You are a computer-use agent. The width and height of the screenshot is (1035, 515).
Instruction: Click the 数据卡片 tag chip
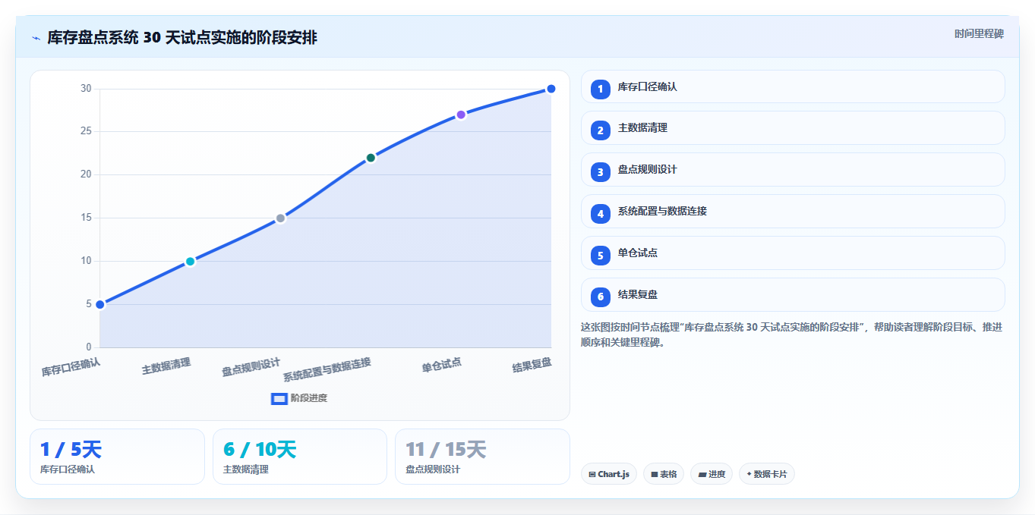(x=767, y=474)
